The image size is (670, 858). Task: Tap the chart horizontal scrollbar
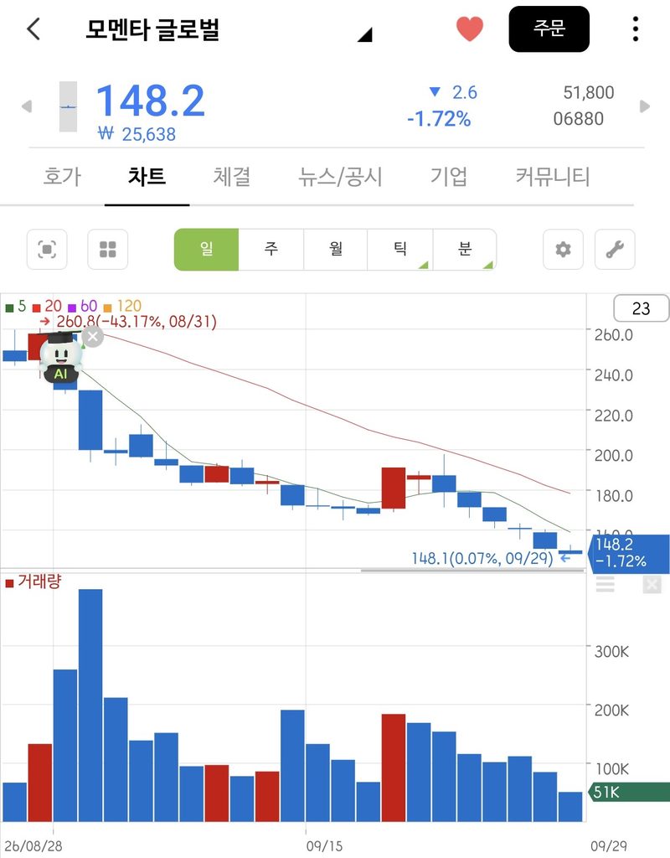click(x=472, y=571)
